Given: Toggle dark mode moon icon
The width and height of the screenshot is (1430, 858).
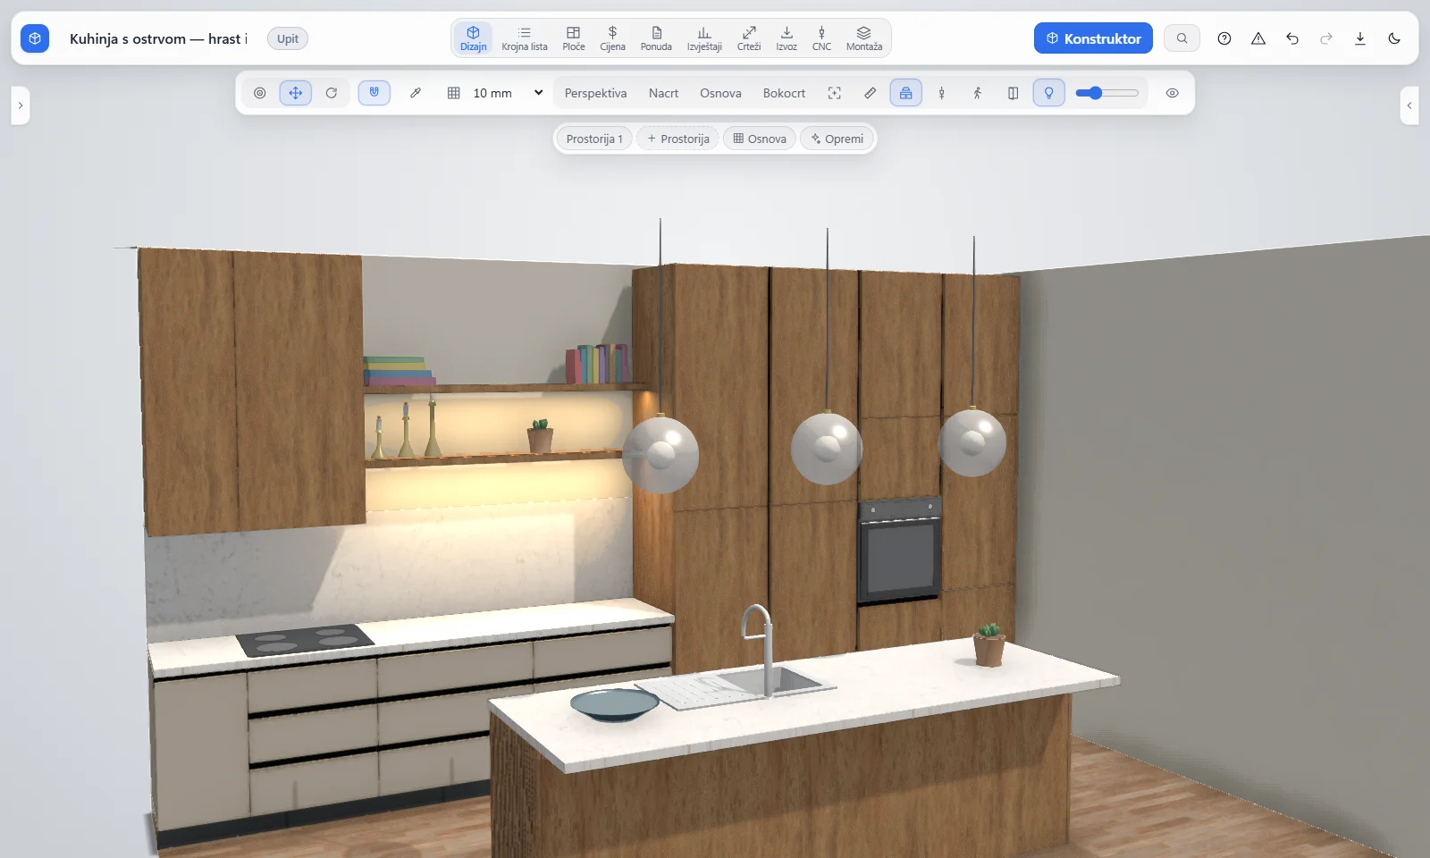Looking at the screenshot, I should [1394, 38].
